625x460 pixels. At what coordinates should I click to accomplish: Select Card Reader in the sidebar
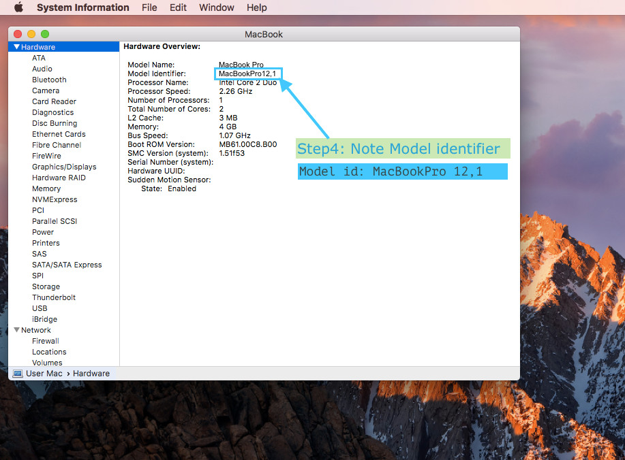coord(54,101)
